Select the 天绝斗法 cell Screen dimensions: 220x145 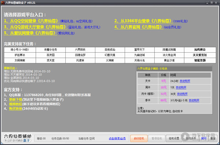140,60
